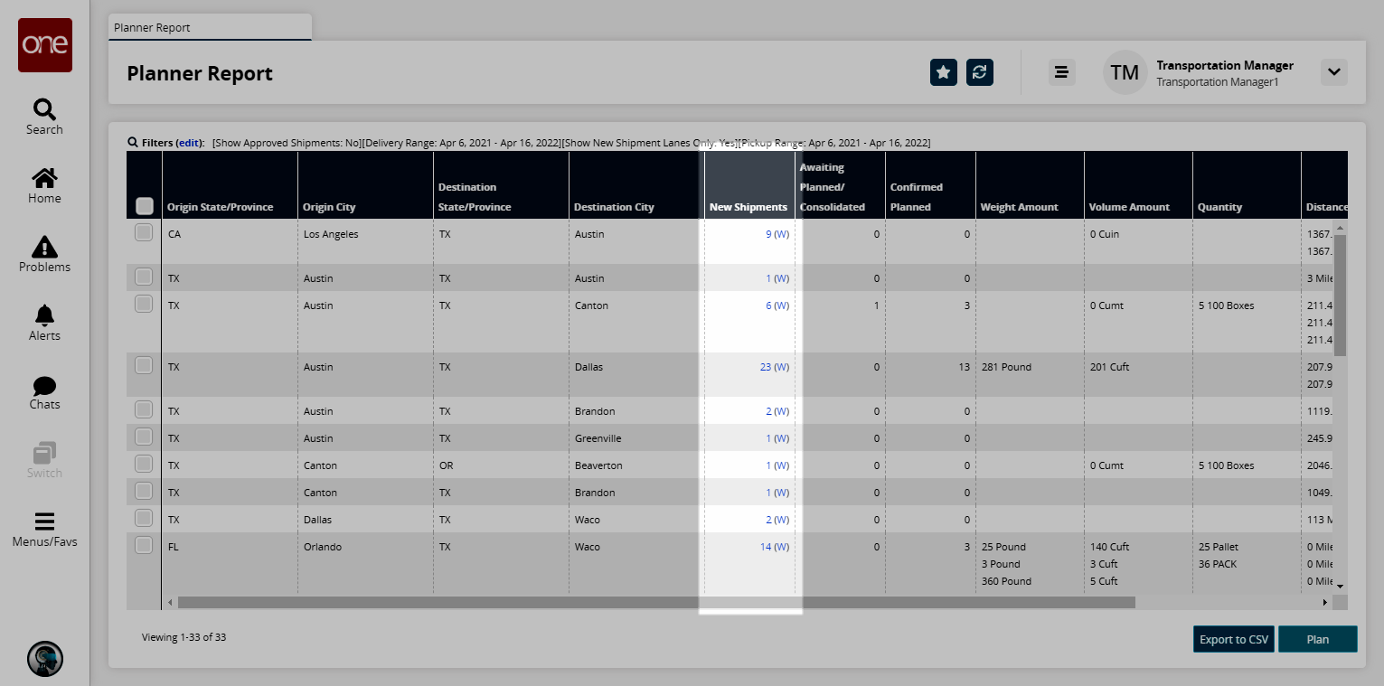1384x686 pixels.
Task: Add report to favorites star icon
Action: click(x=943, y=72)
